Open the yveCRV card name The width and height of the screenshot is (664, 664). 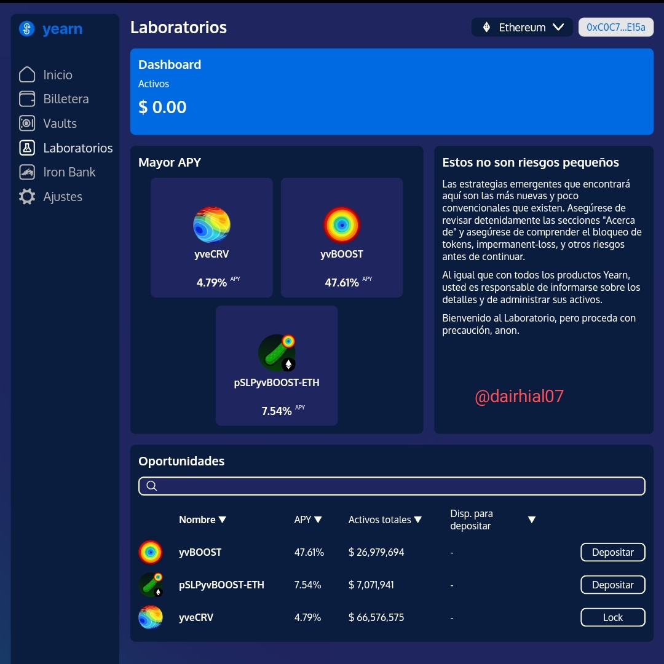[211, 254]
